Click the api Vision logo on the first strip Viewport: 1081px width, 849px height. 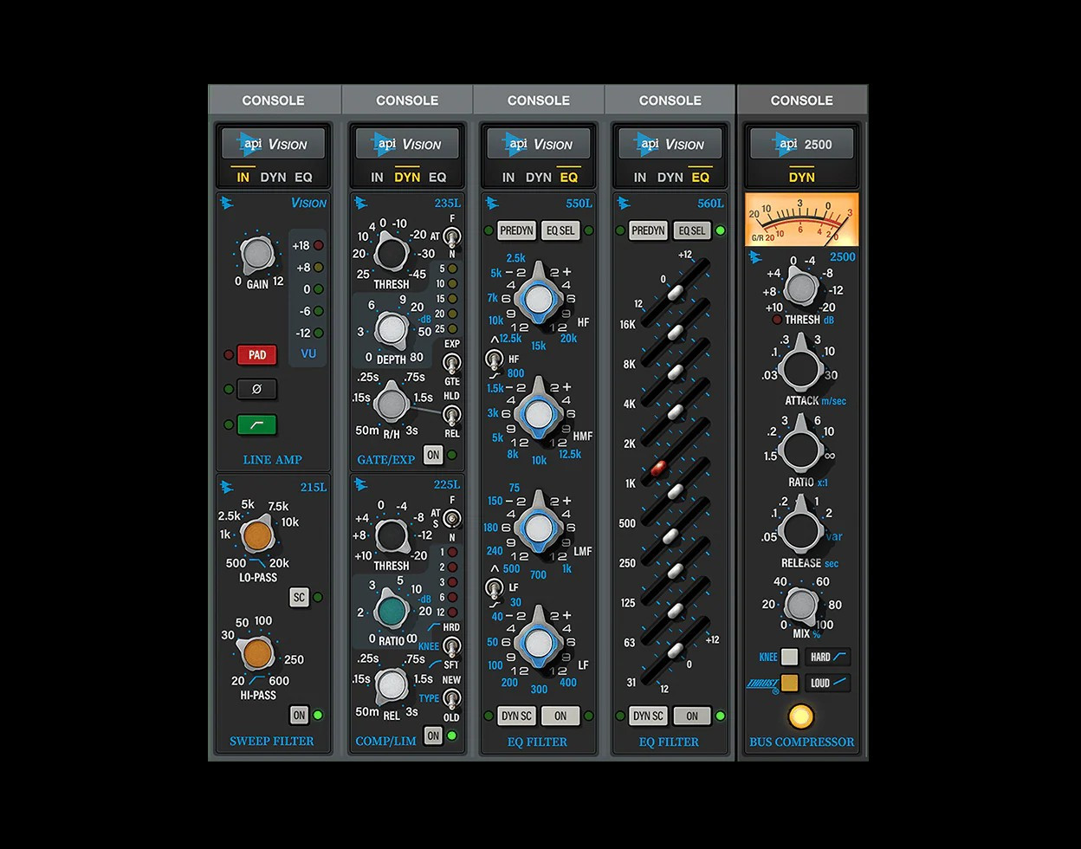[x=273, y=143]
